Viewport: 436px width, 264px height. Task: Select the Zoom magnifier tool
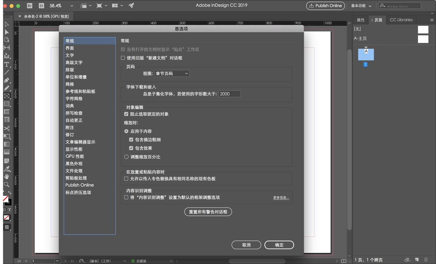7,185
